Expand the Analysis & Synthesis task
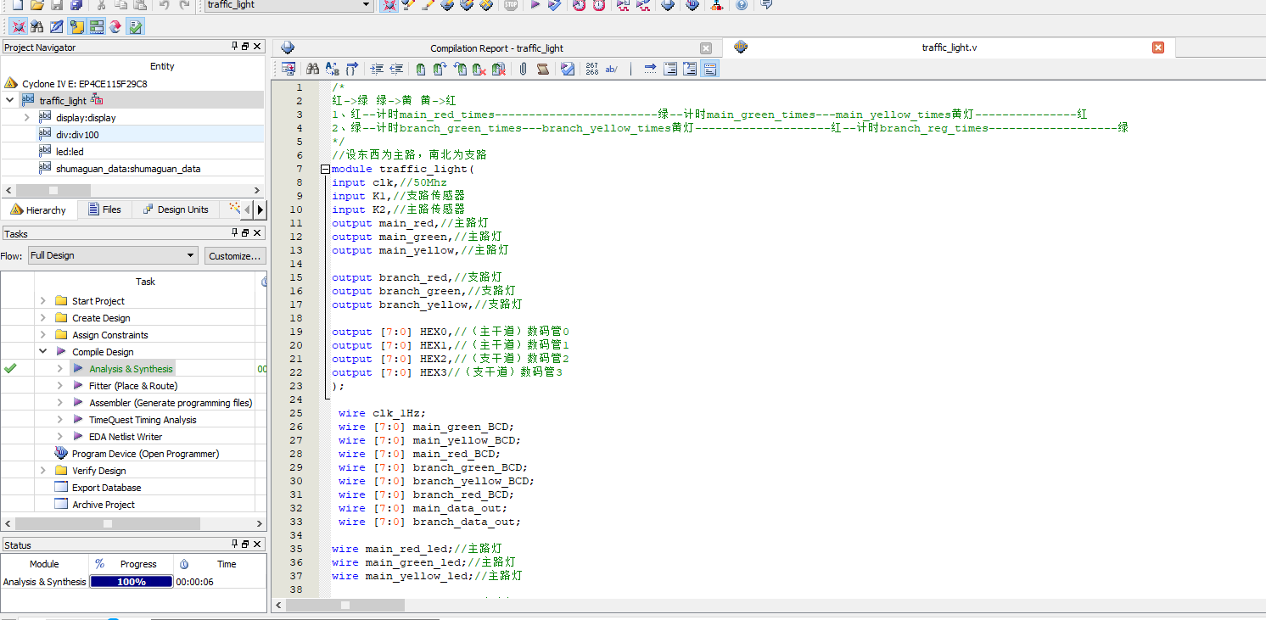 [59, 368]
